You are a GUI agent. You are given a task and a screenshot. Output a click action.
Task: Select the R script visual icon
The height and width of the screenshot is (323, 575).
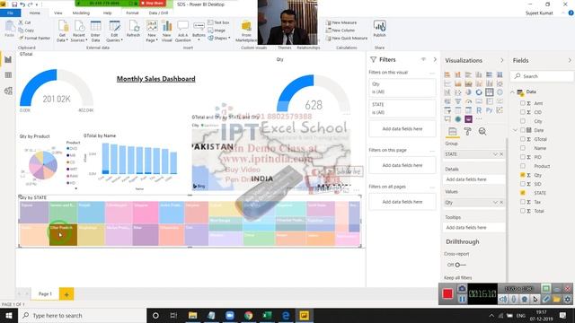coord(479,109)
